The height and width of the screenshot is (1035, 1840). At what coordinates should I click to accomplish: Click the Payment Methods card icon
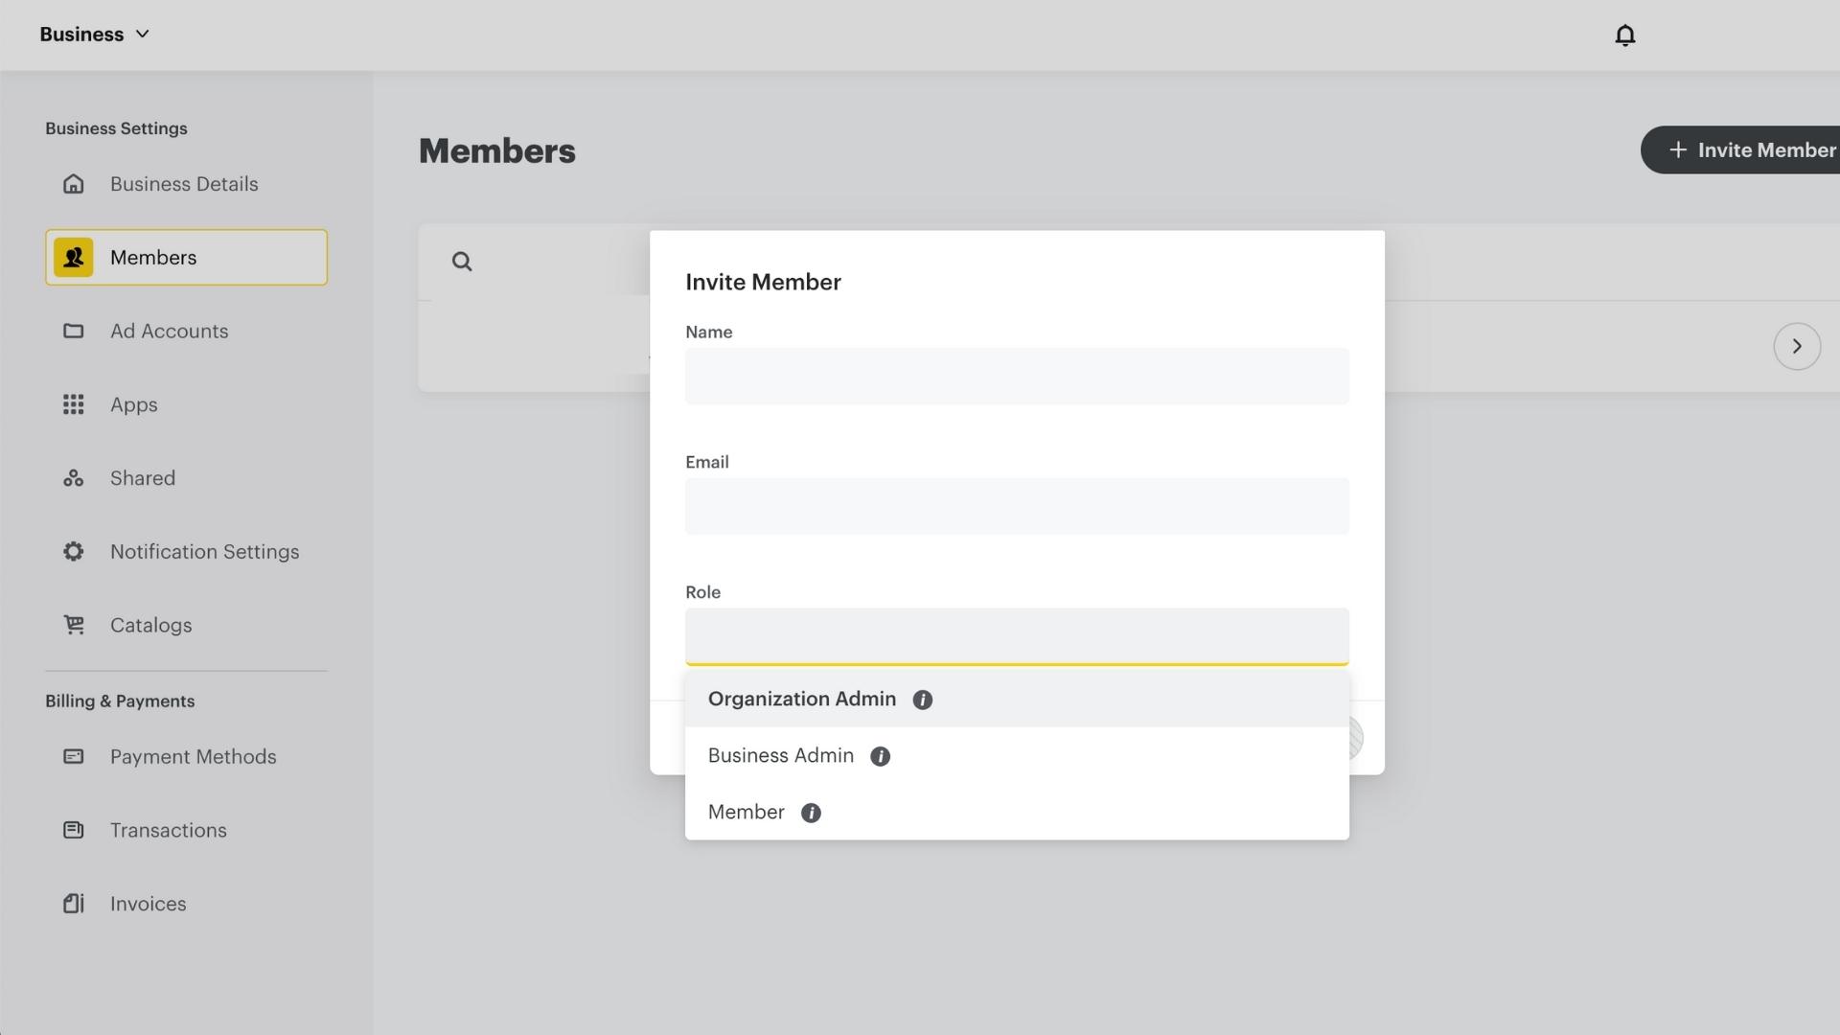pos(74,757)
